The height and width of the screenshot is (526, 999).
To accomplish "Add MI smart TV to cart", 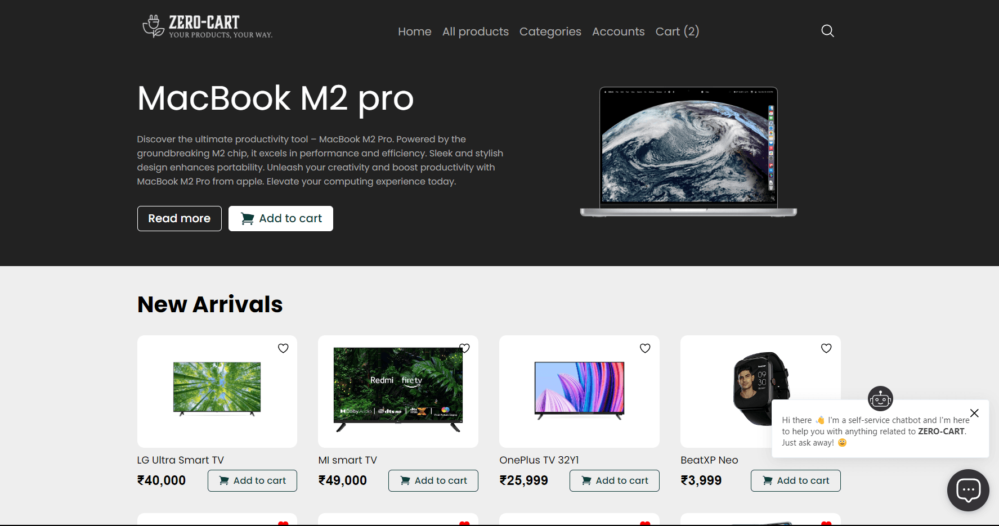I will click(x=433, y=480).
